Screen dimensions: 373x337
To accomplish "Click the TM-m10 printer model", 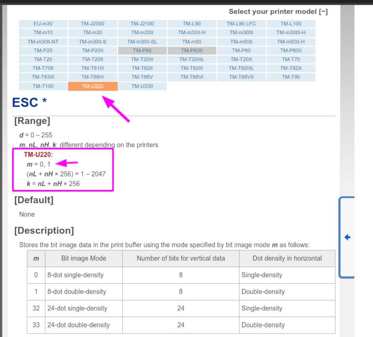I will (x=43, y=32).
